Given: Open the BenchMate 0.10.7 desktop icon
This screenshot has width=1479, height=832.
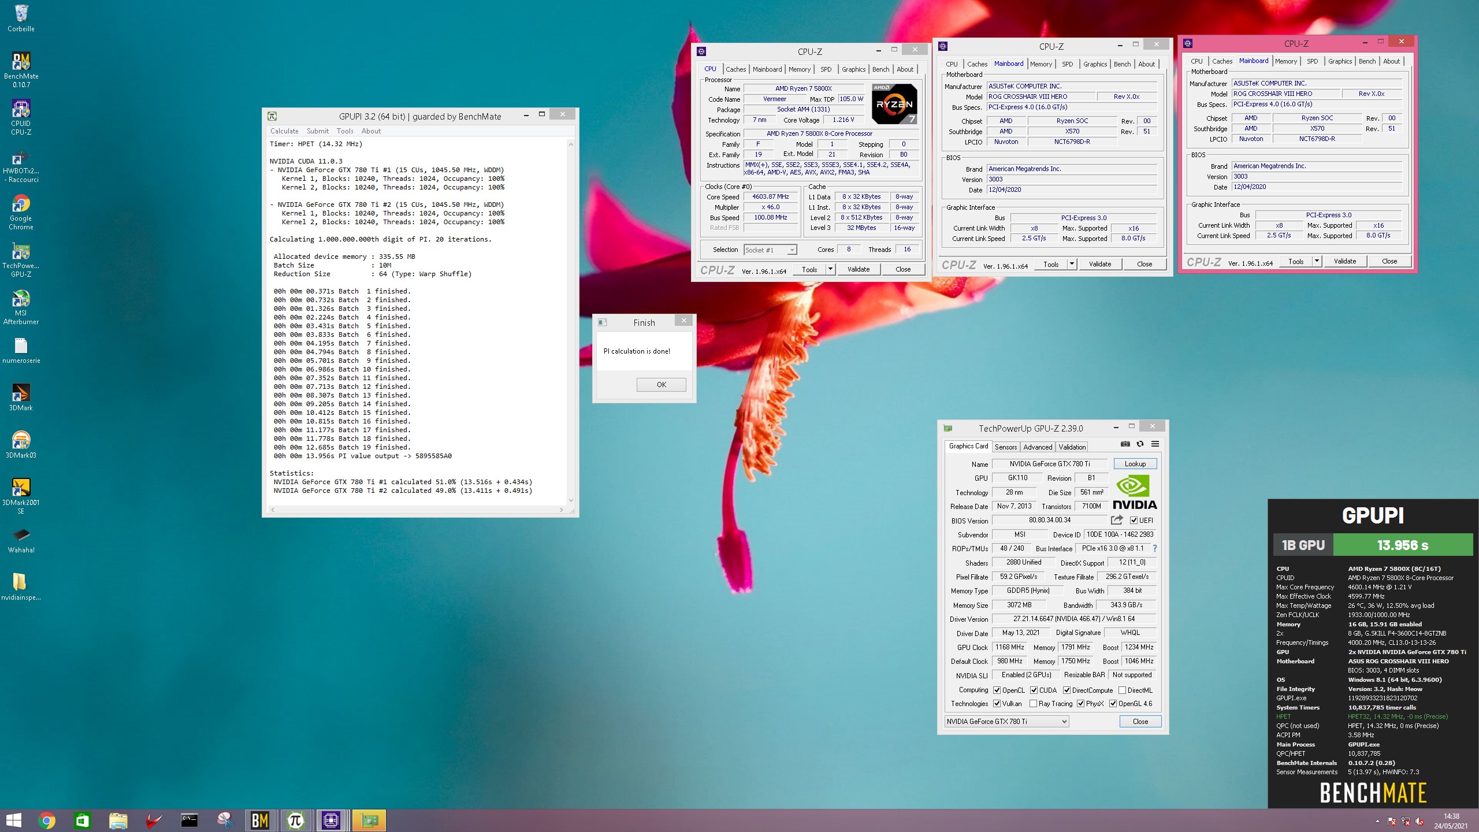Looking at the screenshot, I should pyautogui.click(x=21, y=69).
